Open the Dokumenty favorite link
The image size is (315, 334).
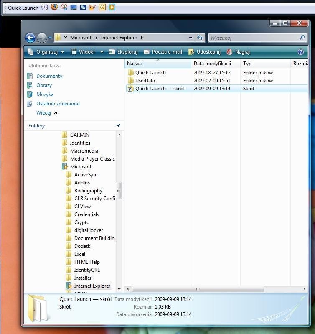49,76
